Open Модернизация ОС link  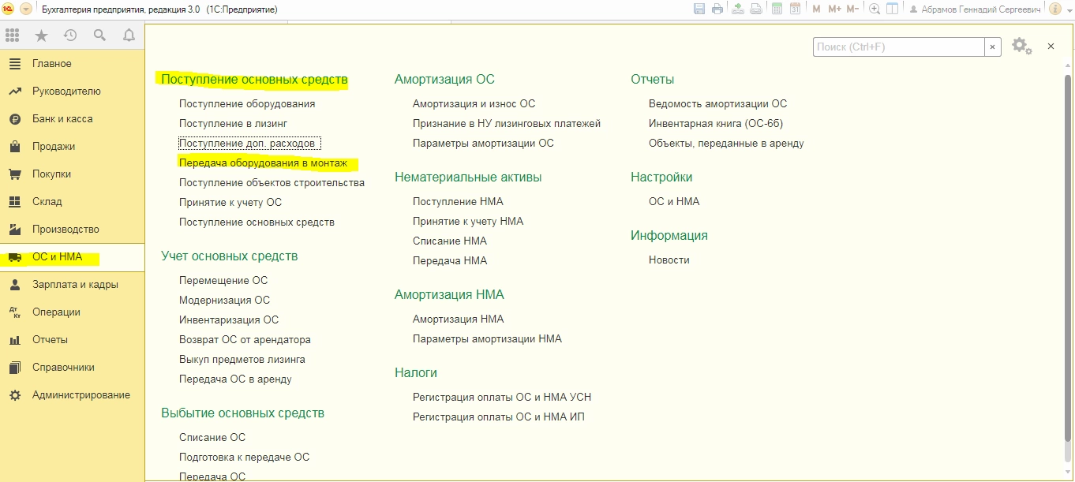pos(224,300)
